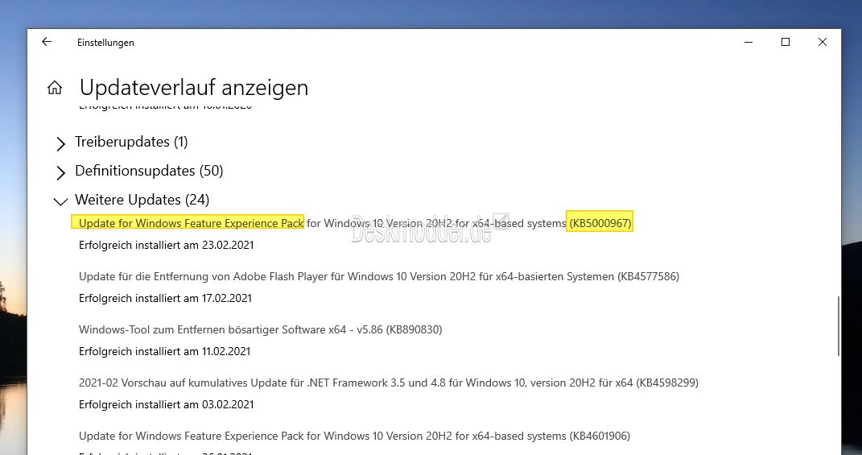862x455 pixels.
Task: Click the 'Updateverlauf anzeigen' heading
Action: 194,88
